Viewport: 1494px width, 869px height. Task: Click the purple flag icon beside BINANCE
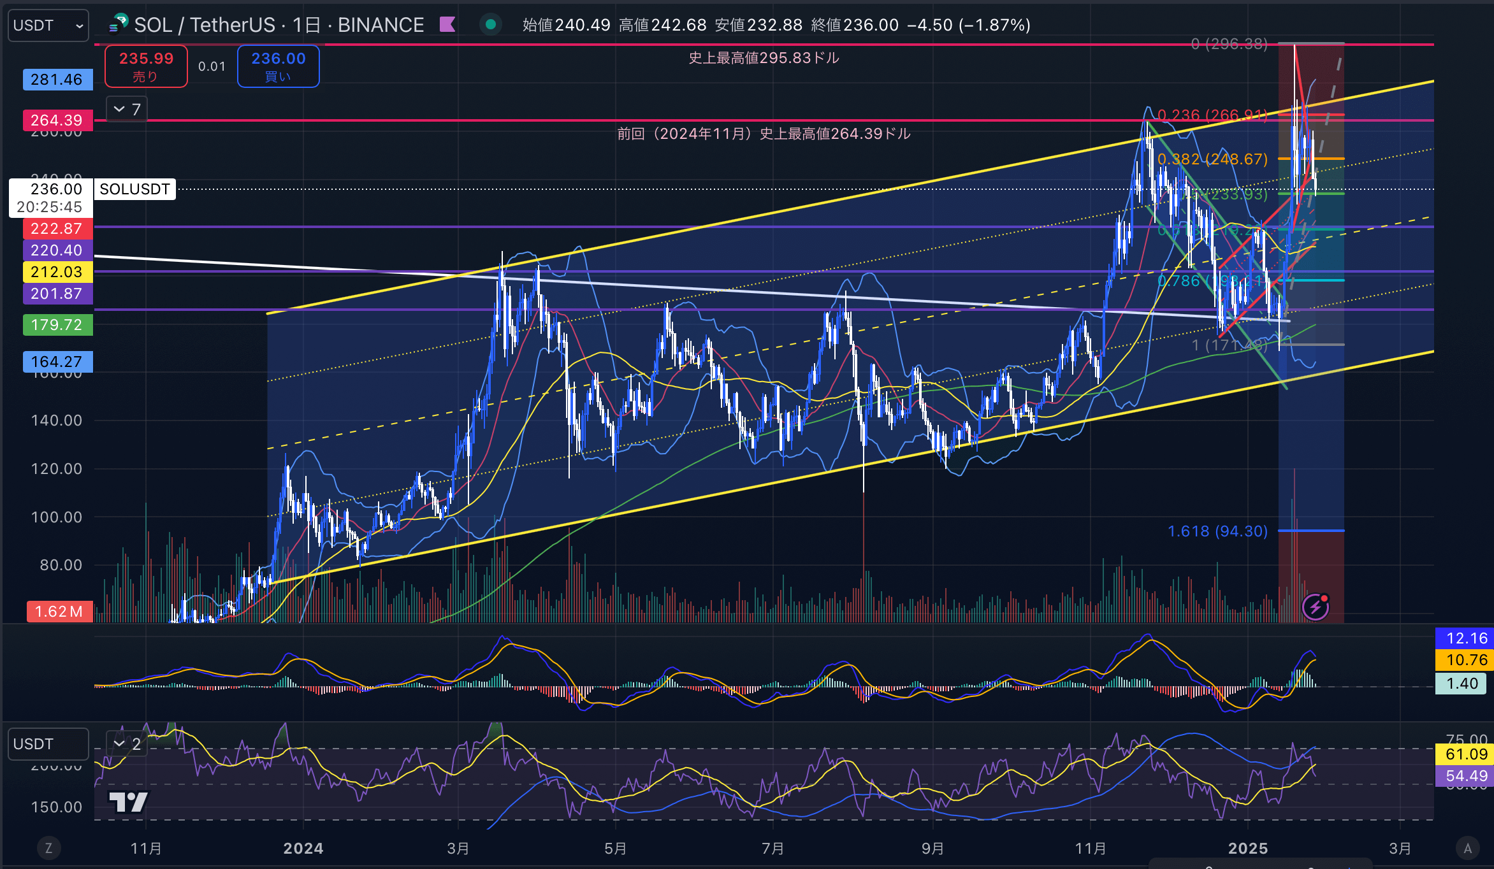[x=447, y=25]
